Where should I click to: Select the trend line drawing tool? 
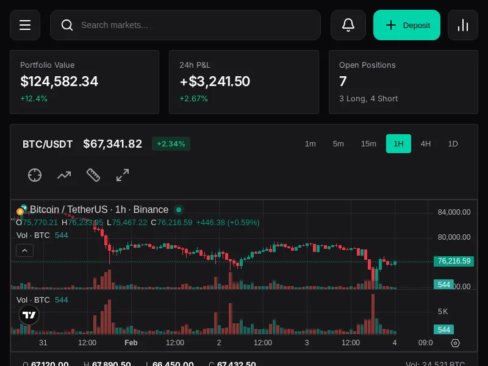click(x=64, y=175)
